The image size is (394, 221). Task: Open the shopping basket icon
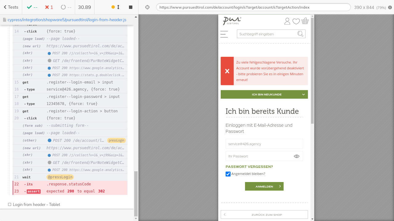(305, 21)
